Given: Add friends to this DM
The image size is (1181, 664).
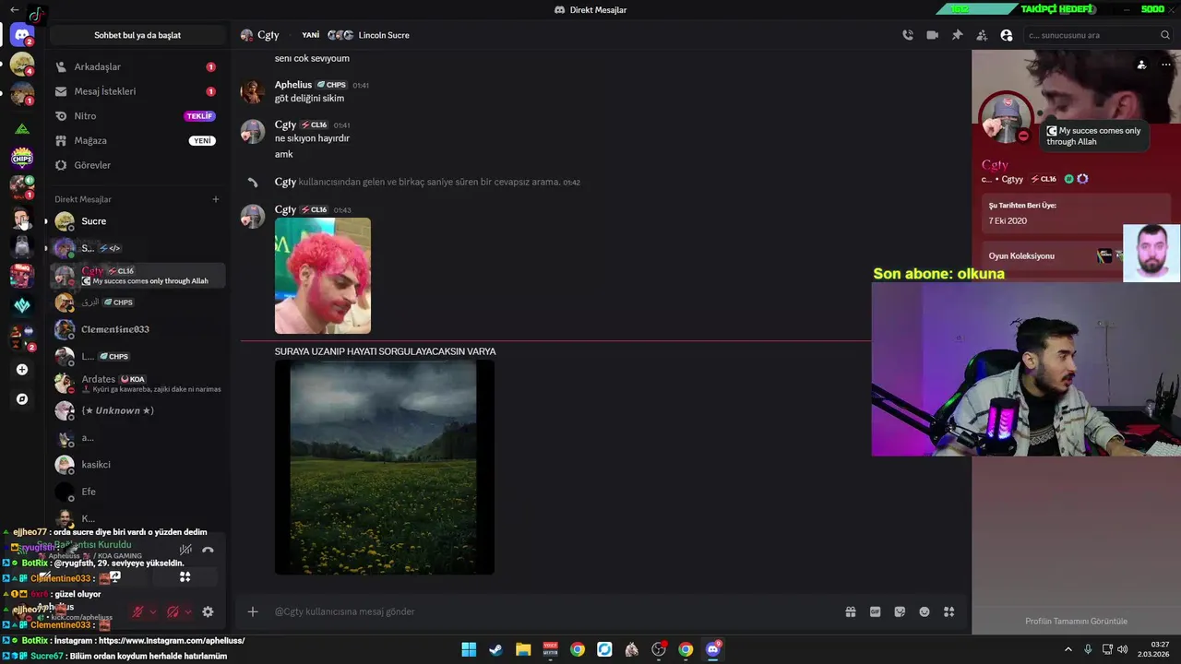Looking at the screenshot, I should point(982,35).
